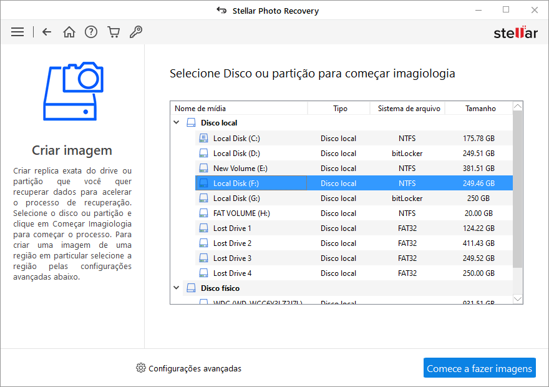Viewport: 549px width, 387px height.
Task: Select the Local Disk (F:) row
Action: (354, 183)
